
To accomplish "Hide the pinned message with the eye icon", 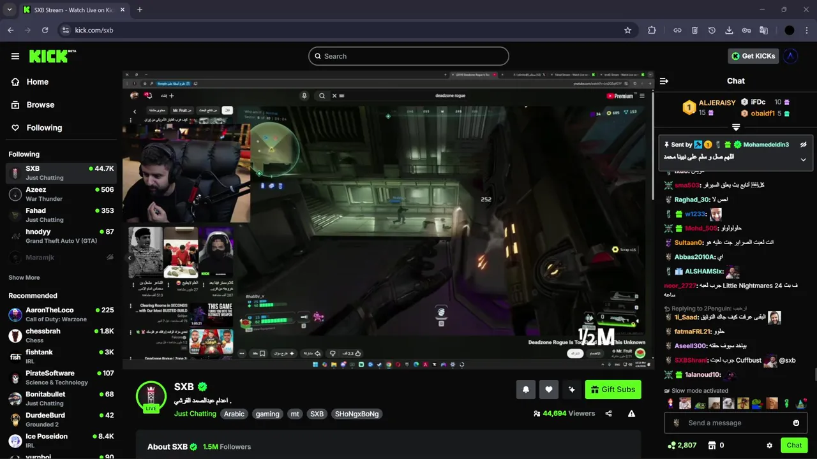I will [804, 145].
